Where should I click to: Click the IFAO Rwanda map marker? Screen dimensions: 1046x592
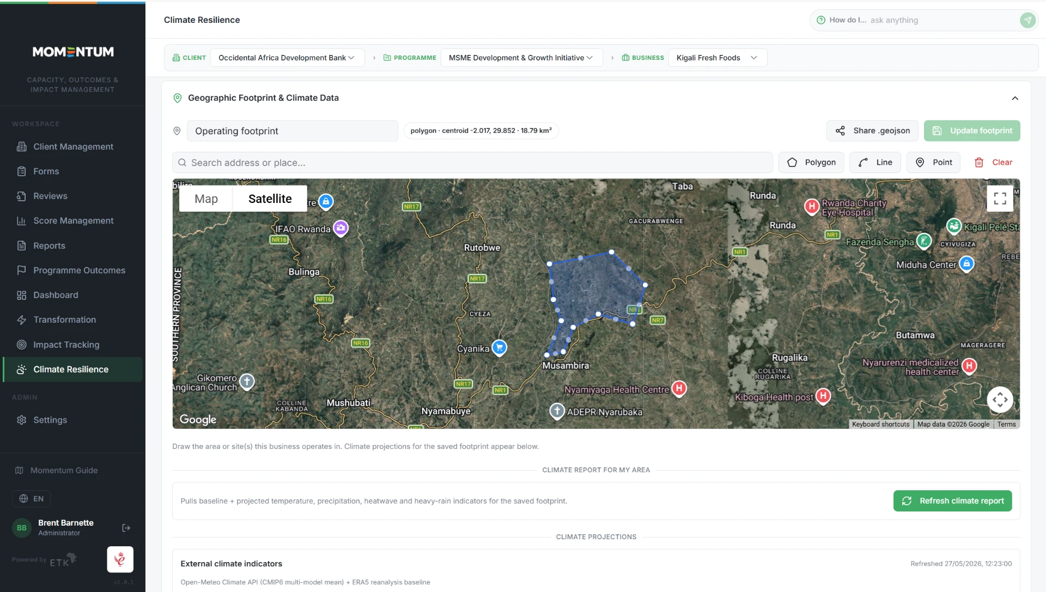341,228
